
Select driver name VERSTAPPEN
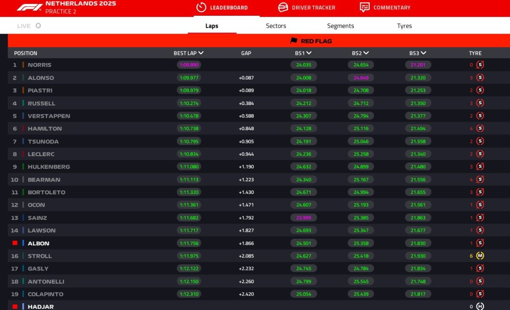49,116
